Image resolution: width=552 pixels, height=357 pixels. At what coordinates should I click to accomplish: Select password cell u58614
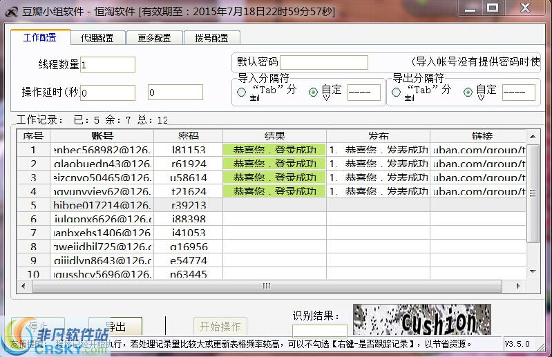click(189, 177)
